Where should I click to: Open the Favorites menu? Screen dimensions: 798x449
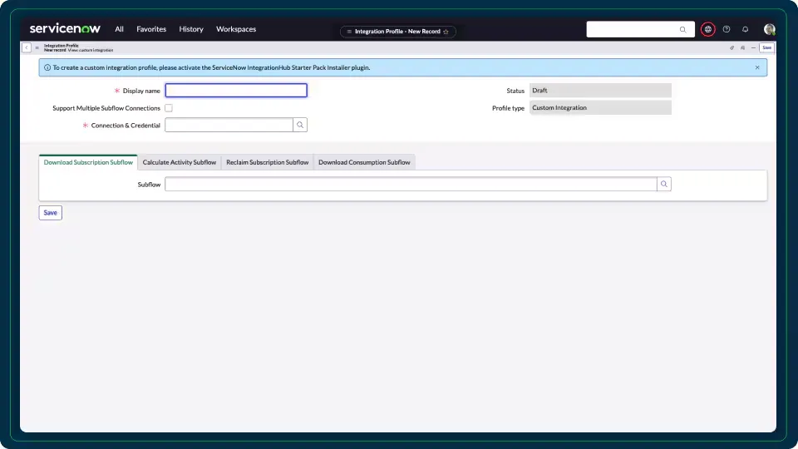(x=151, y=29)
